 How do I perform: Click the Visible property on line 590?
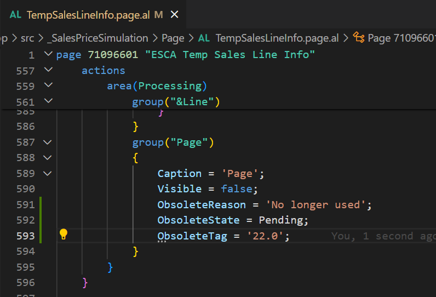[x=180, y=189]
